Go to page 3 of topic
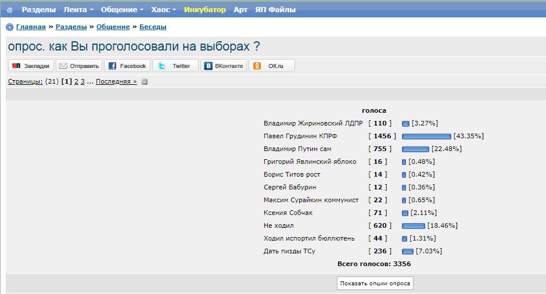This screenshot has width=546, height=294. click(x=82, y=81)
